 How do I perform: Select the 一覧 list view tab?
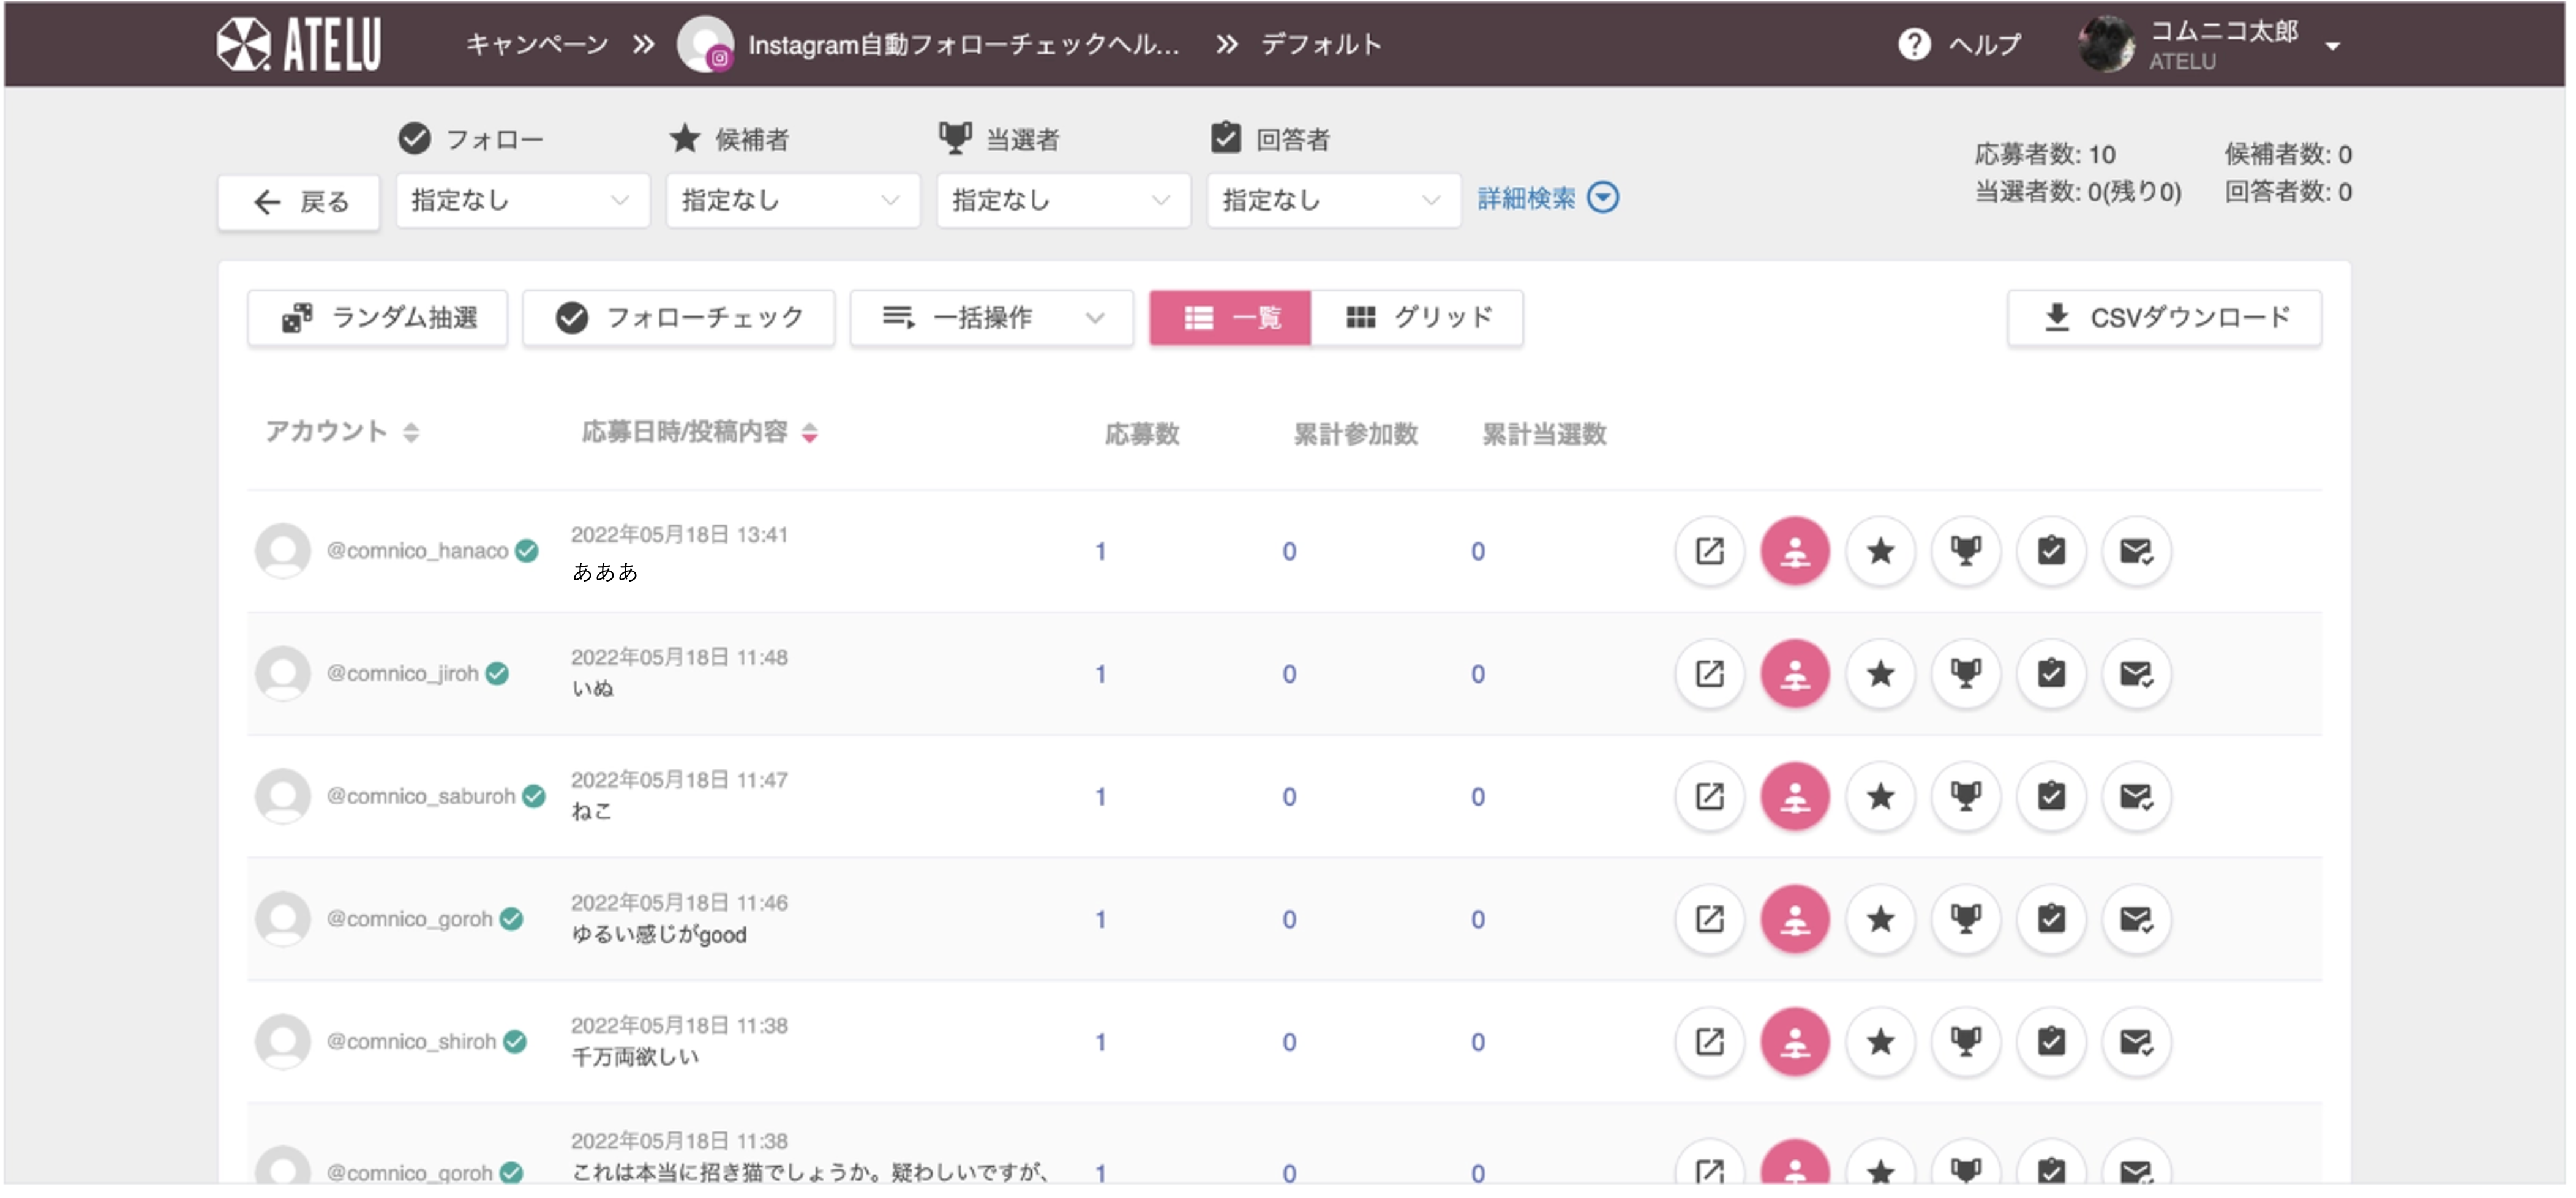1230,318
